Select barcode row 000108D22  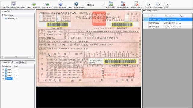tap(168, 23)
